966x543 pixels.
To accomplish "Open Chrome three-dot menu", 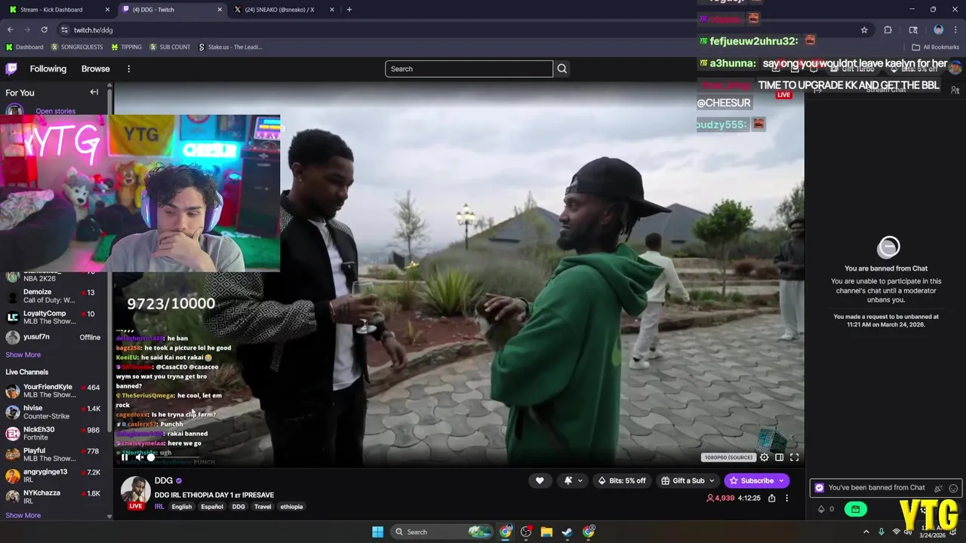I will pyautogui.click(x=955, y=29).
